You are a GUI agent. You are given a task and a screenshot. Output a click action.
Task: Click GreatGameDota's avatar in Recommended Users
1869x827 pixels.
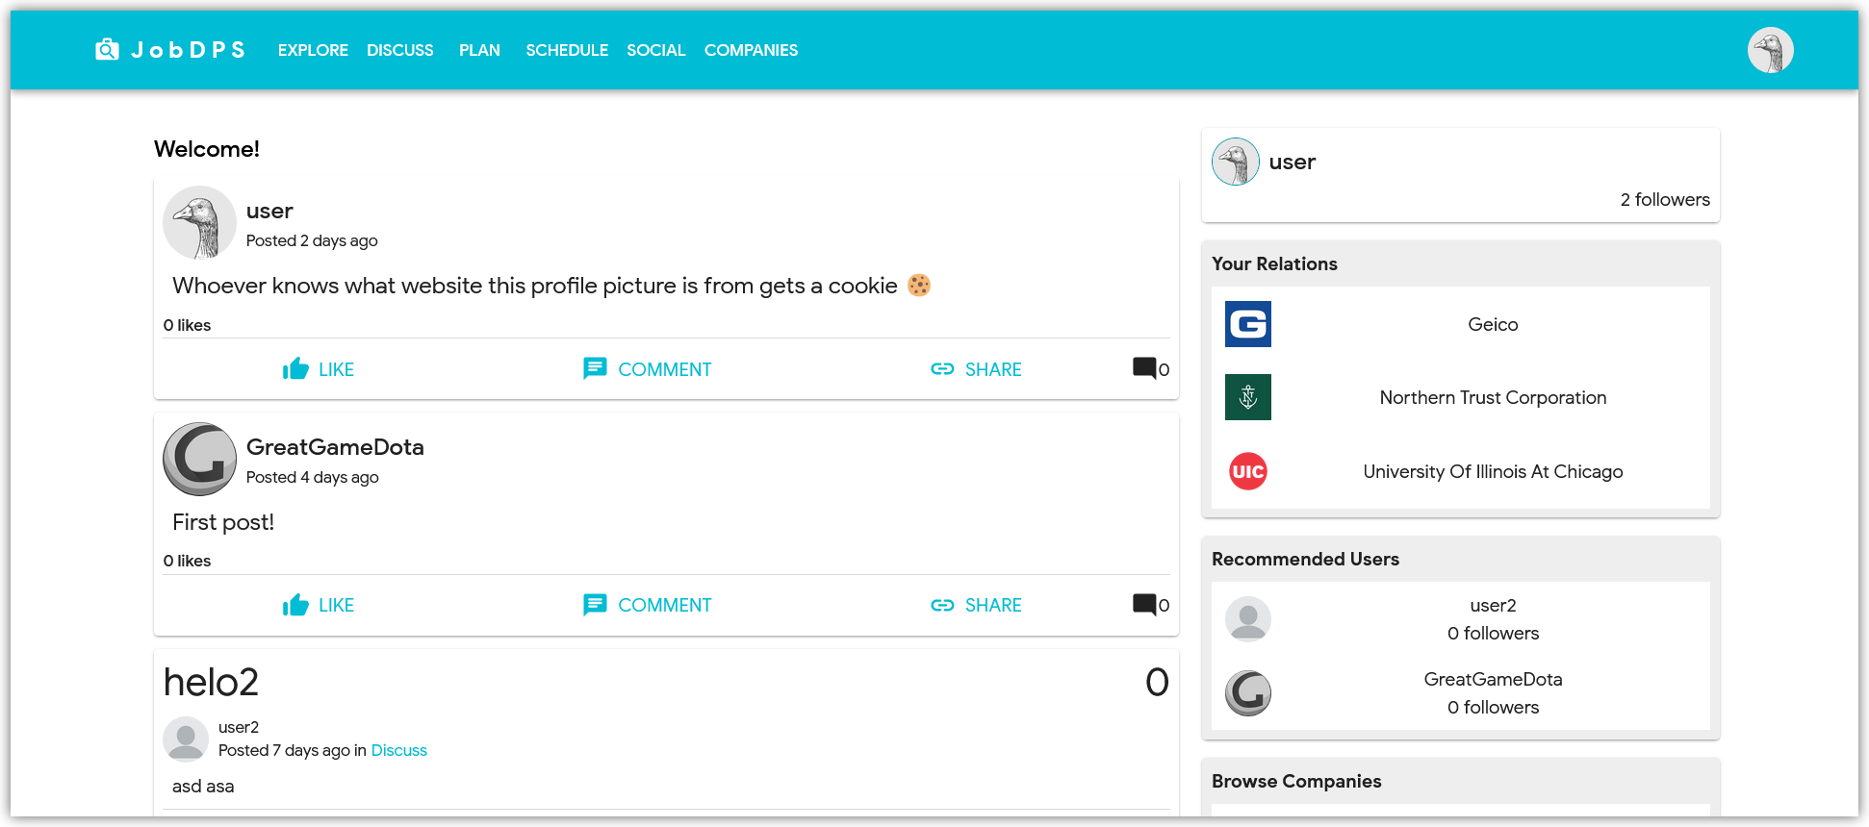click(1247, 693)
